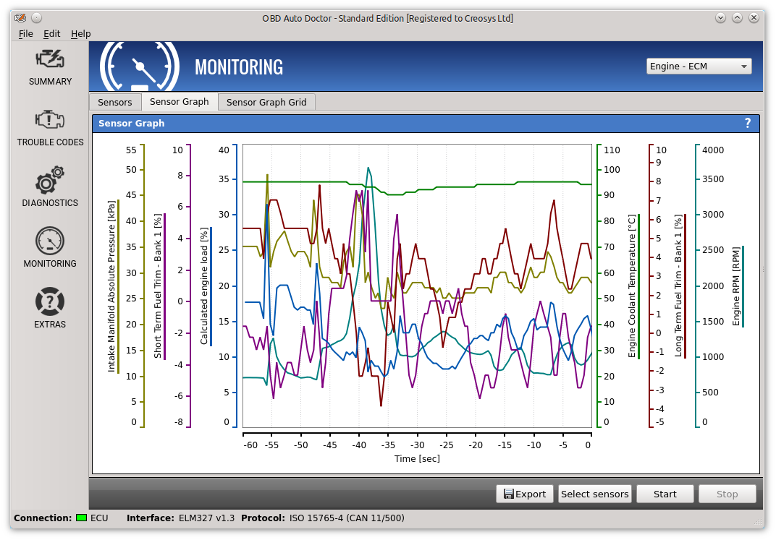Open the Summary engine icon

tap(50, 59)
